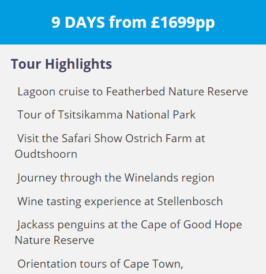The width and height of the screenshot is (266, 274).
Task: Click the 9 DAYS text in header
Action: pyautogui.click(x=78, y=23)
